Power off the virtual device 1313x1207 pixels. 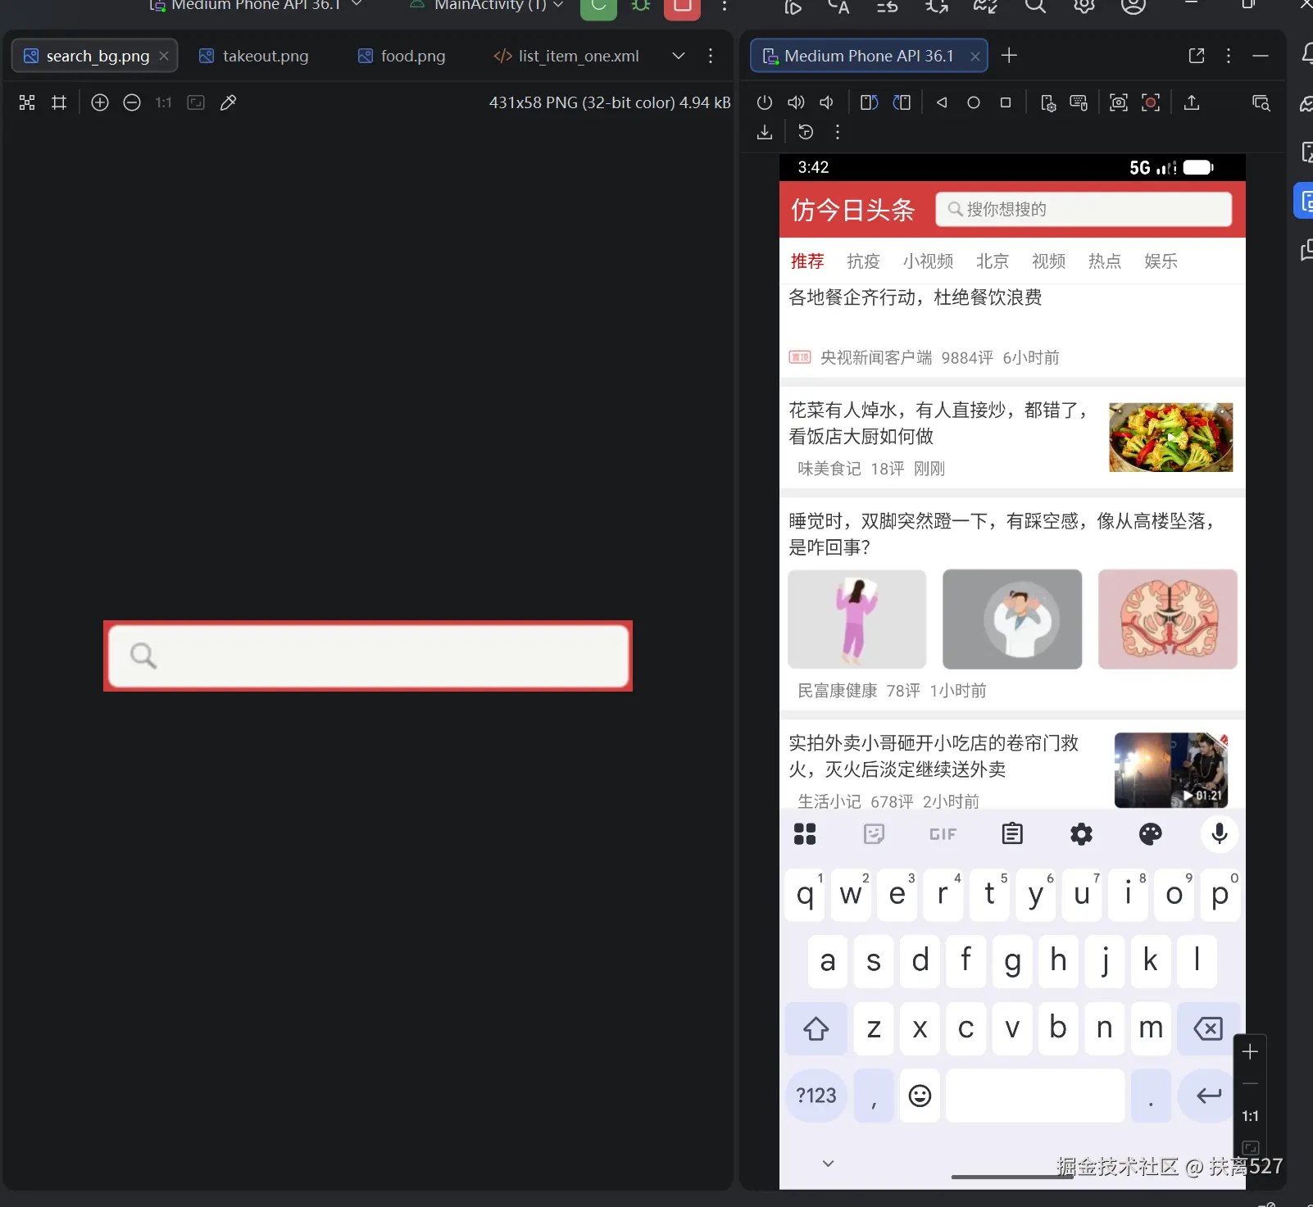point(765,102)
